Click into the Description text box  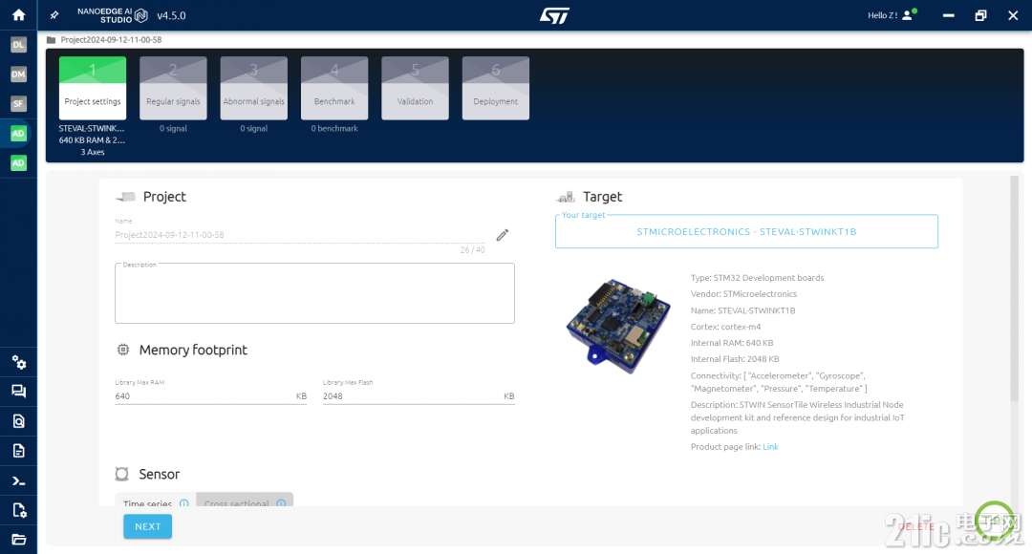coord(314,293)
